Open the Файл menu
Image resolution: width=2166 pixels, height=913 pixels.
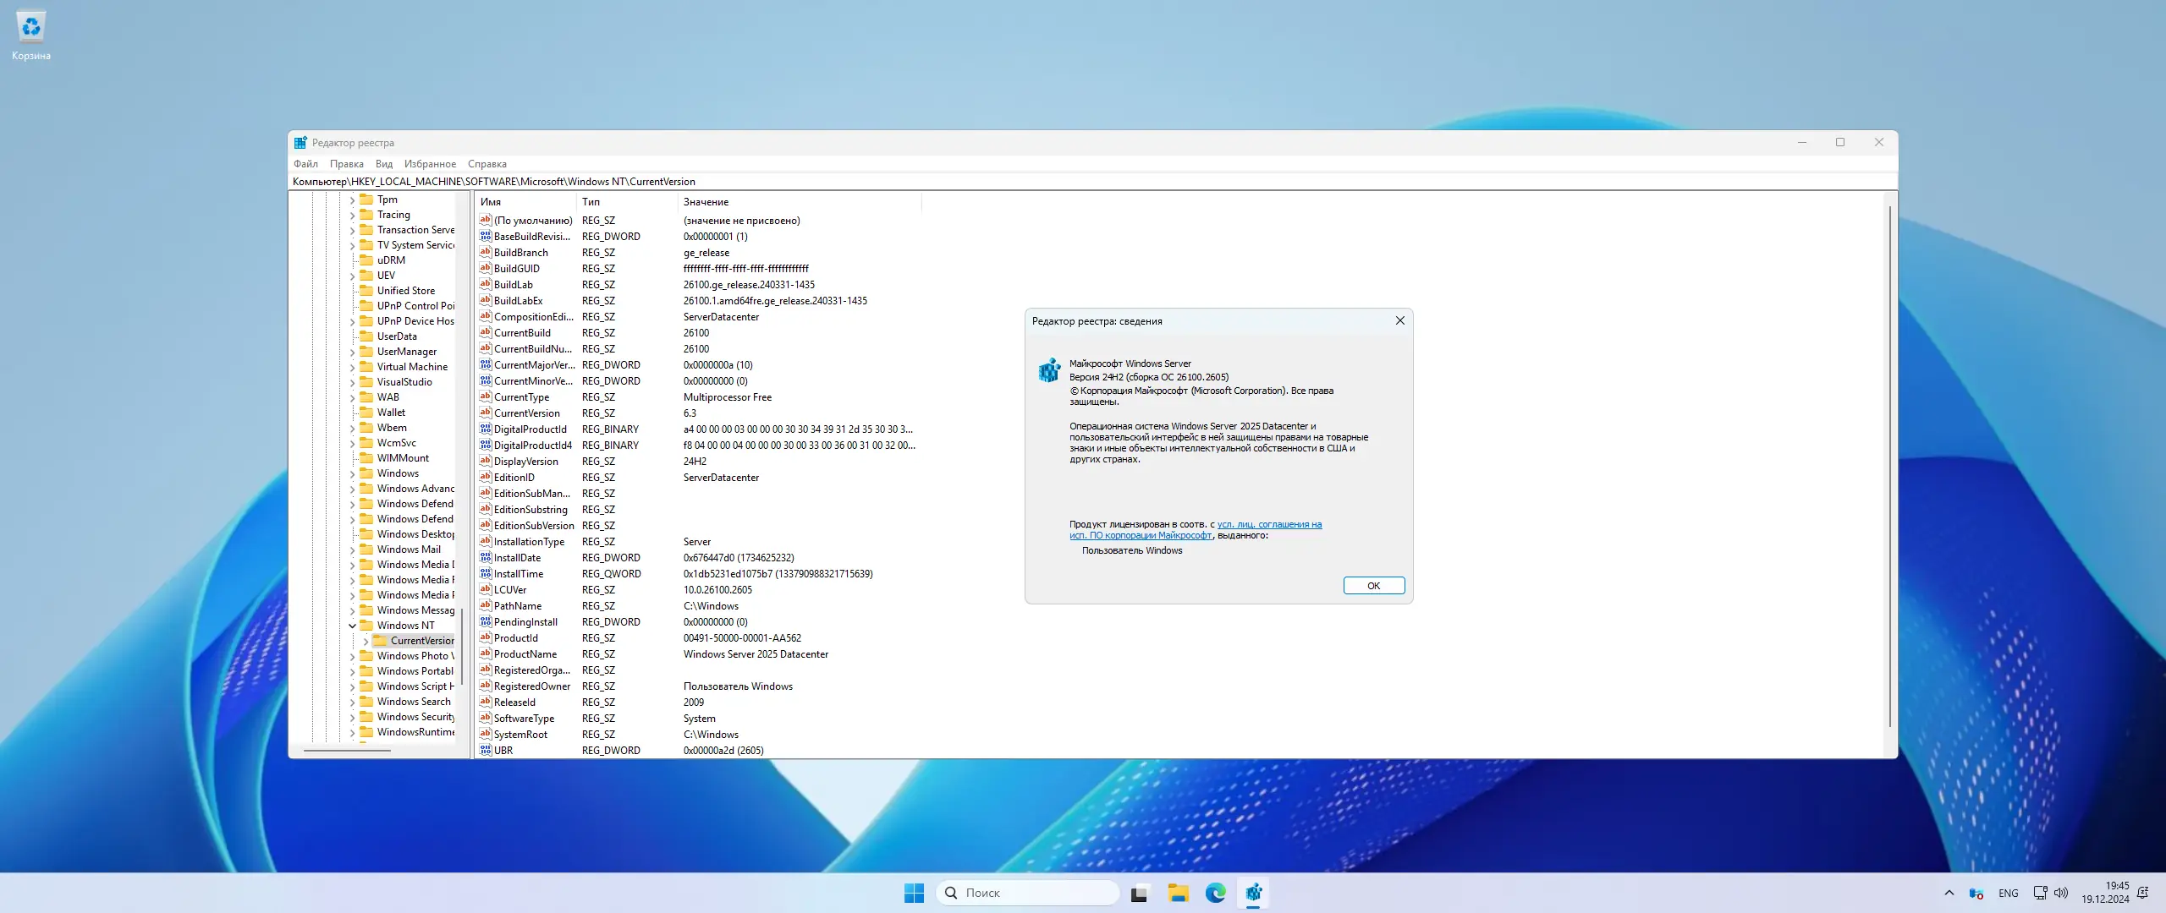[x=305, y=164]
